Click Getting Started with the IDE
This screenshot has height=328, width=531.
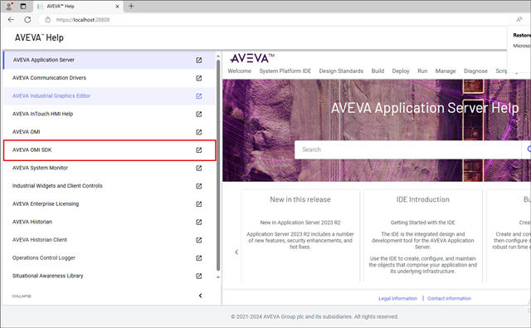tap(422, 223)
